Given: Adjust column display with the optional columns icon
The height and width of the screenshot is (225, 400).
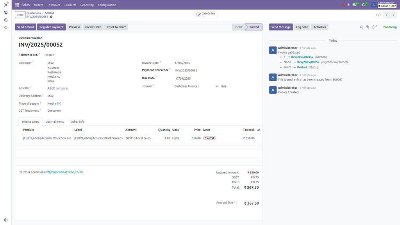Looking at the screenshot, I should [259, 130].
